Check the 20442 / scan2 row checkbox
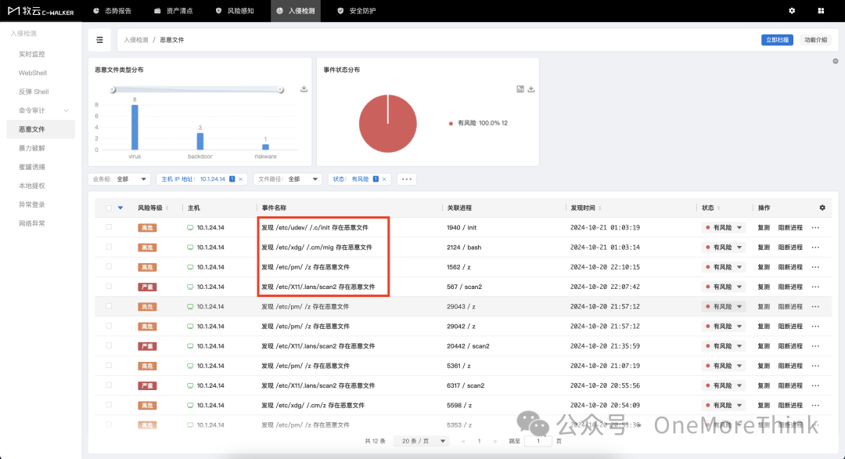 [109, 345]
